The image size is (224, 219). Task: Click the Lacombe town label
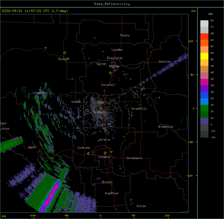(117, 50)
